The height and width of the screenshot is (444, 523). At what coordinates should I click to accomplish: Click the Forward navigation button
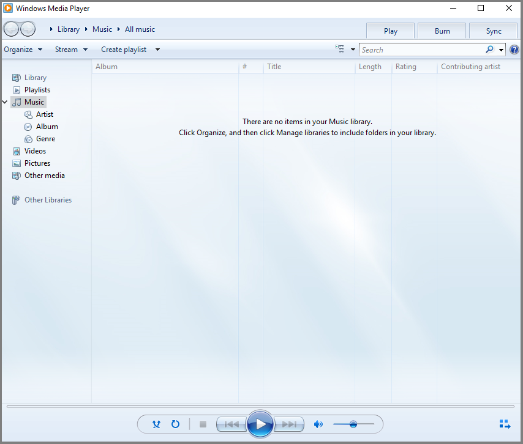click(x=28, y=29)
